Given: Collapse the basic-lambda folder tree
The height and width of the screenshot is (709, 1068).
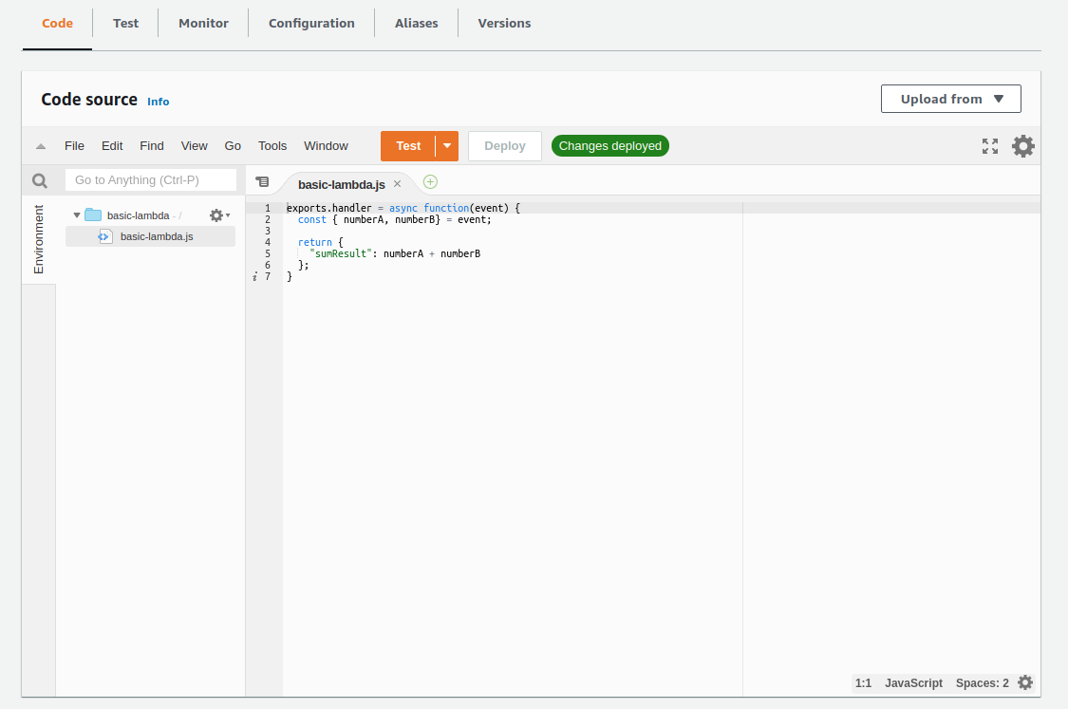Looking at the screenshot, I should [x=77, y=215].
